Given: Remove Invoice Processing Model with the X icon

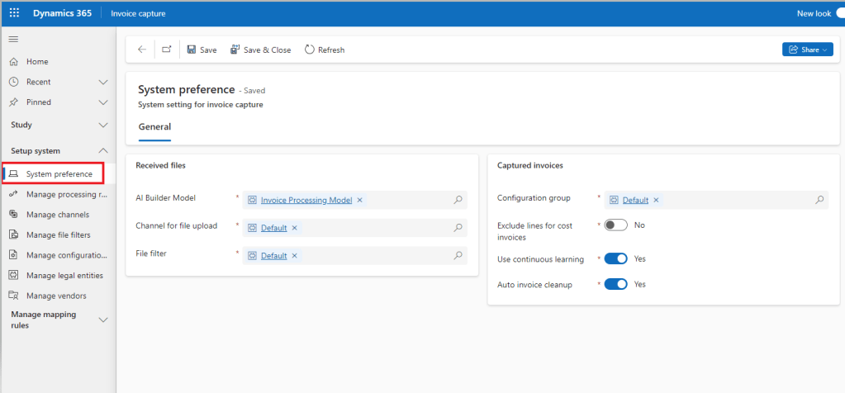Looking at the screenshot, I should pyautogui.click(x=359, y=200).
